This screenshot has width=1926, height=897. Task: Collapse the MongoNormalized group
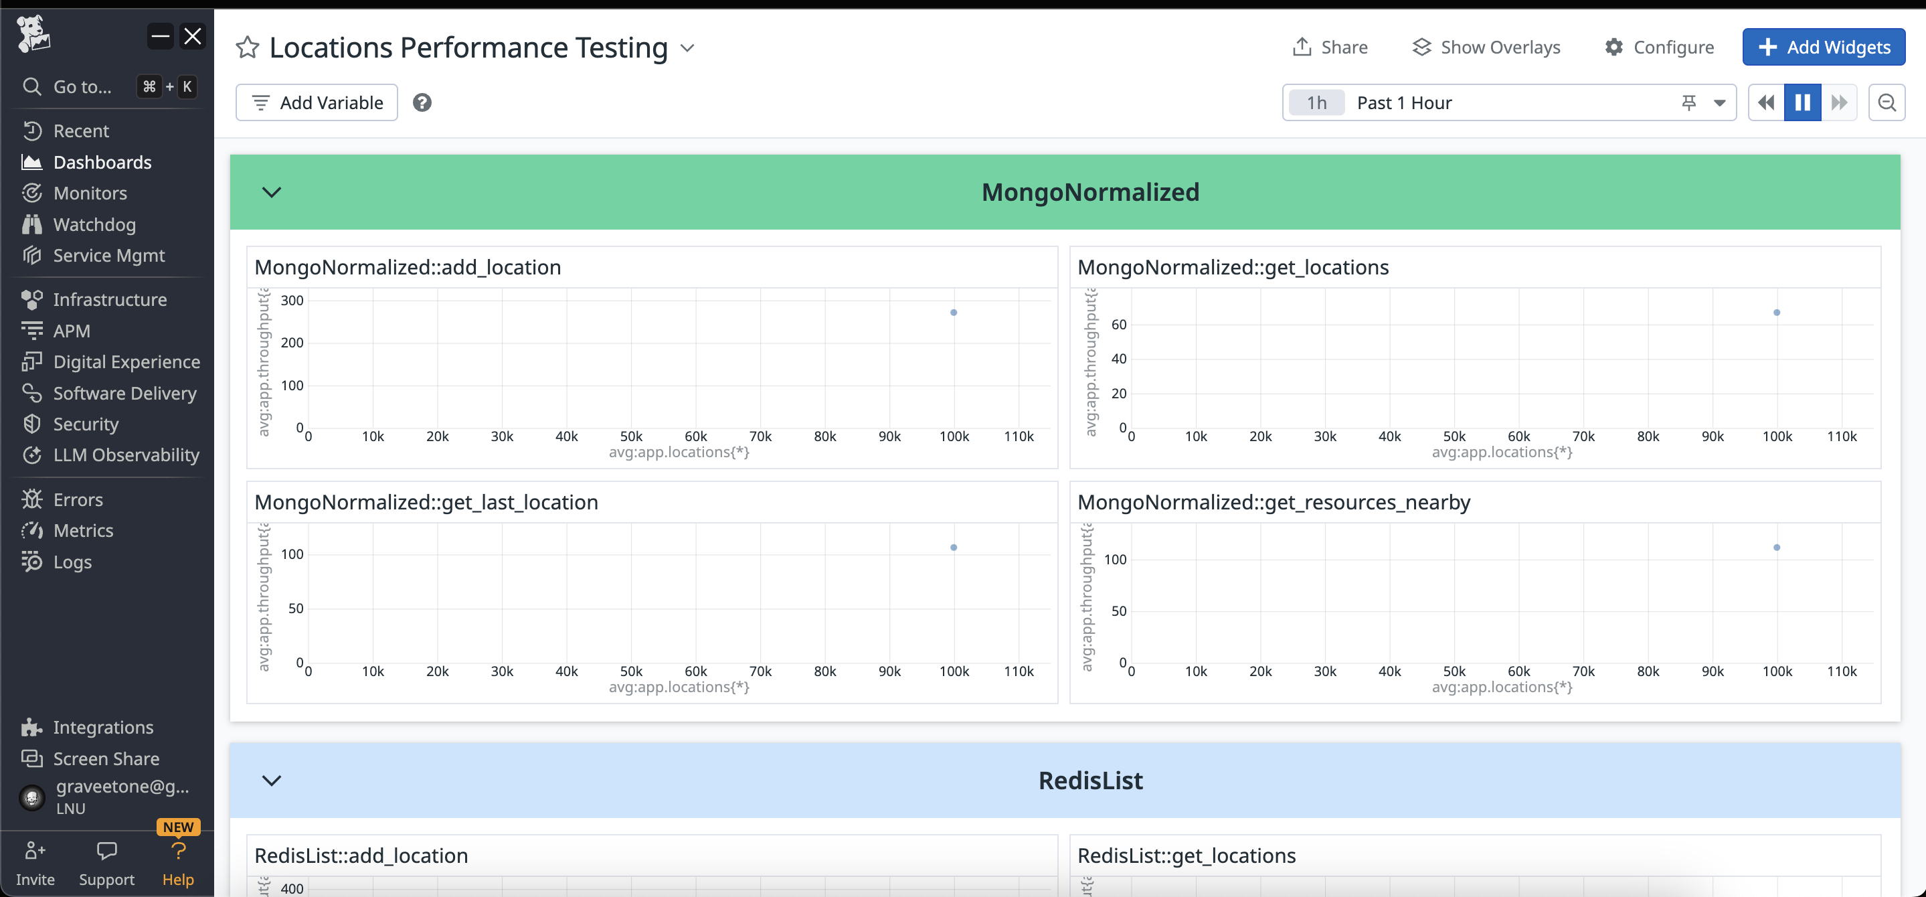point(272,192)
